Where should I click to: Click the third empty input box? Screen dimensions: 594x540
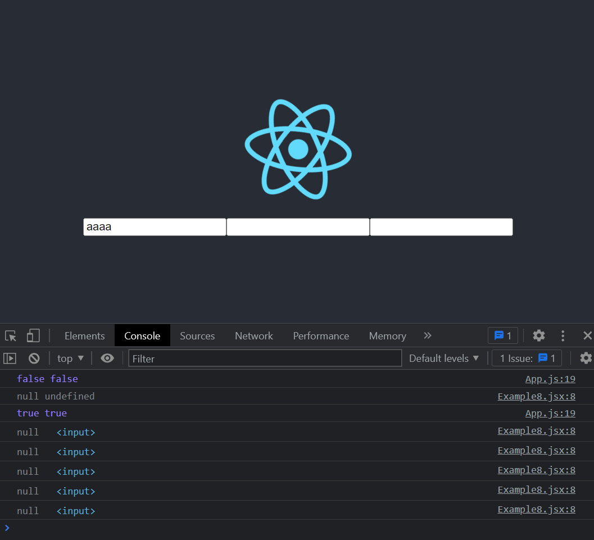click(x=441, y=227)
